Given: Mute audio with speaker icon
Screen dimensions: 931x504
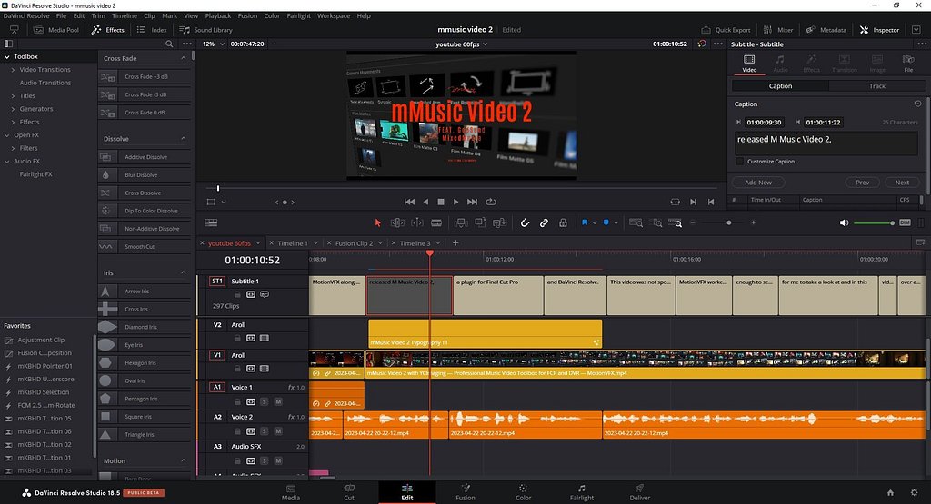Looking at the screenshot, I should (844, 223).
